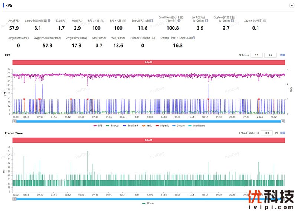Click FPS chart zoom slider right handle
The height and width of the screenshot is (212, 297).
click(x=284, y=121)
